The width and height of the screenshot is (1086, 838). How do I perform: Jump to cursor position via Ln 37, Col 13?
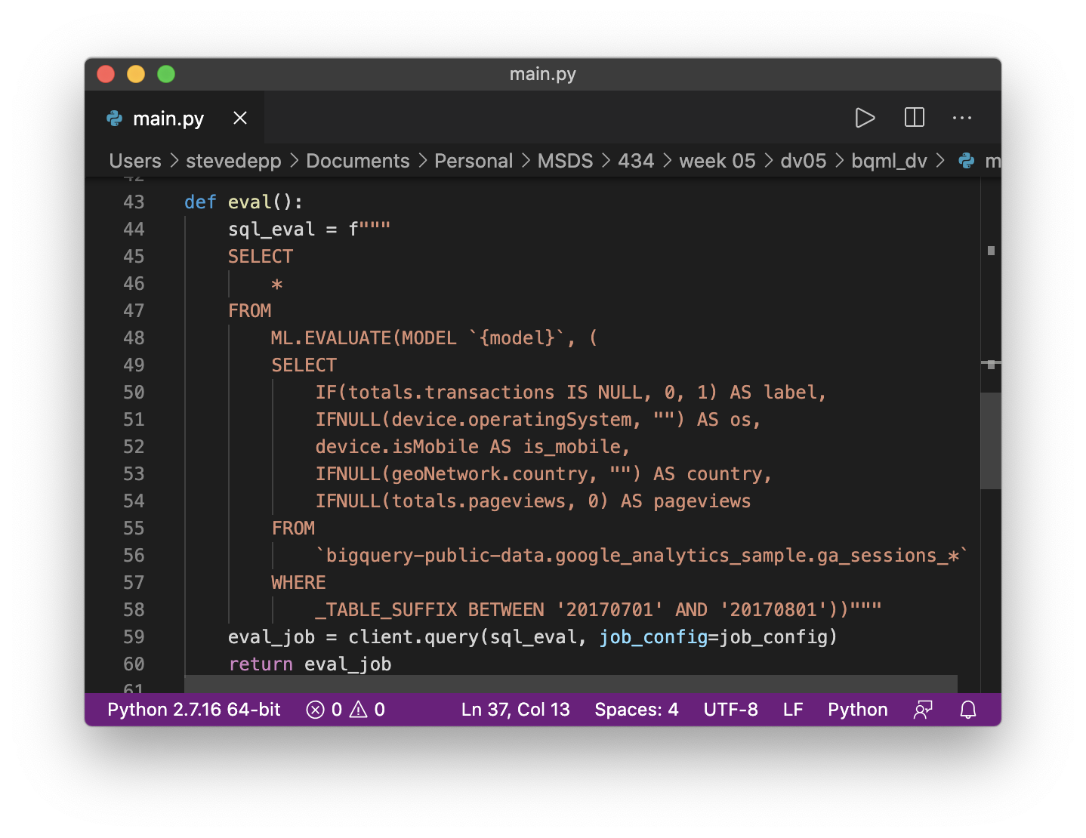pyautogui.click(x=515, y=710)
